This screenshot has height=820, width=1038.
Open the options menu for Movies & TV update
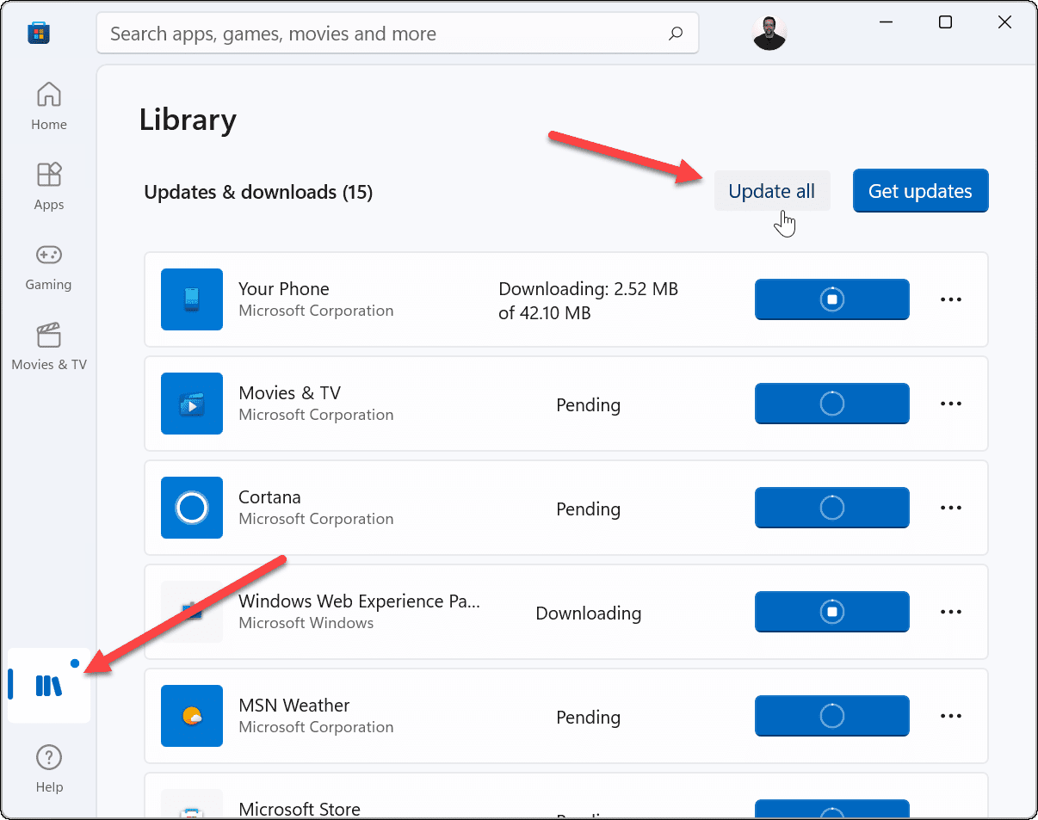coord(950,404)
